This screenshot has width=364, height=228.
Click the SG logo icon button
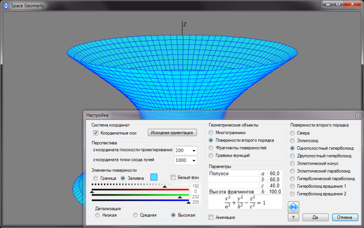293,207
